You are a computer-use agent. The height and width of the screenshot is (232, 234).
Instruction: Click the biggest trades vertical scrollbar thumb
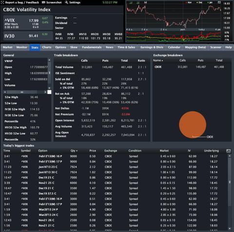(230, 182)
